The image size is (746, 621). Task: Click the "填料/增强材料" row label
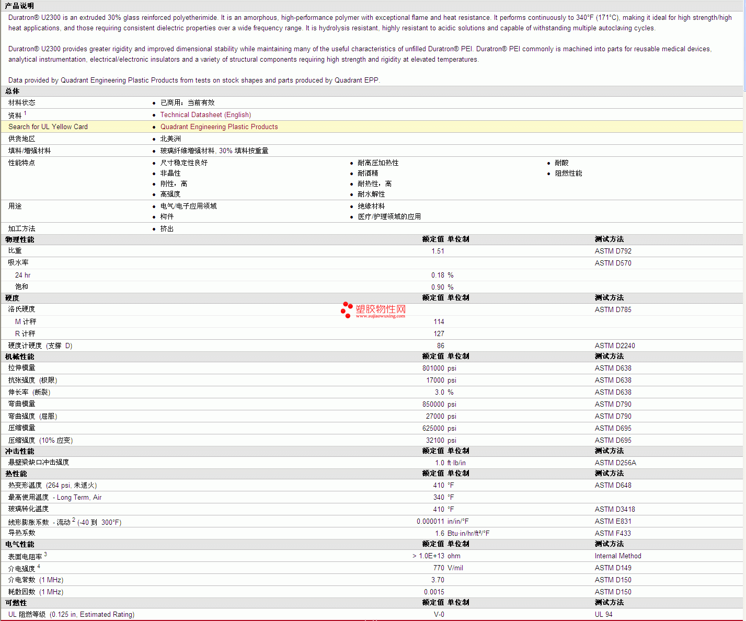point(30,151)
